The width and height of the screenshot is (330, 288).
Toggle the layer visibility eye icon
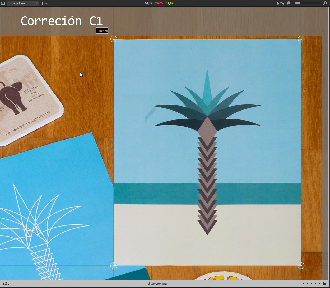coord(3,3)
